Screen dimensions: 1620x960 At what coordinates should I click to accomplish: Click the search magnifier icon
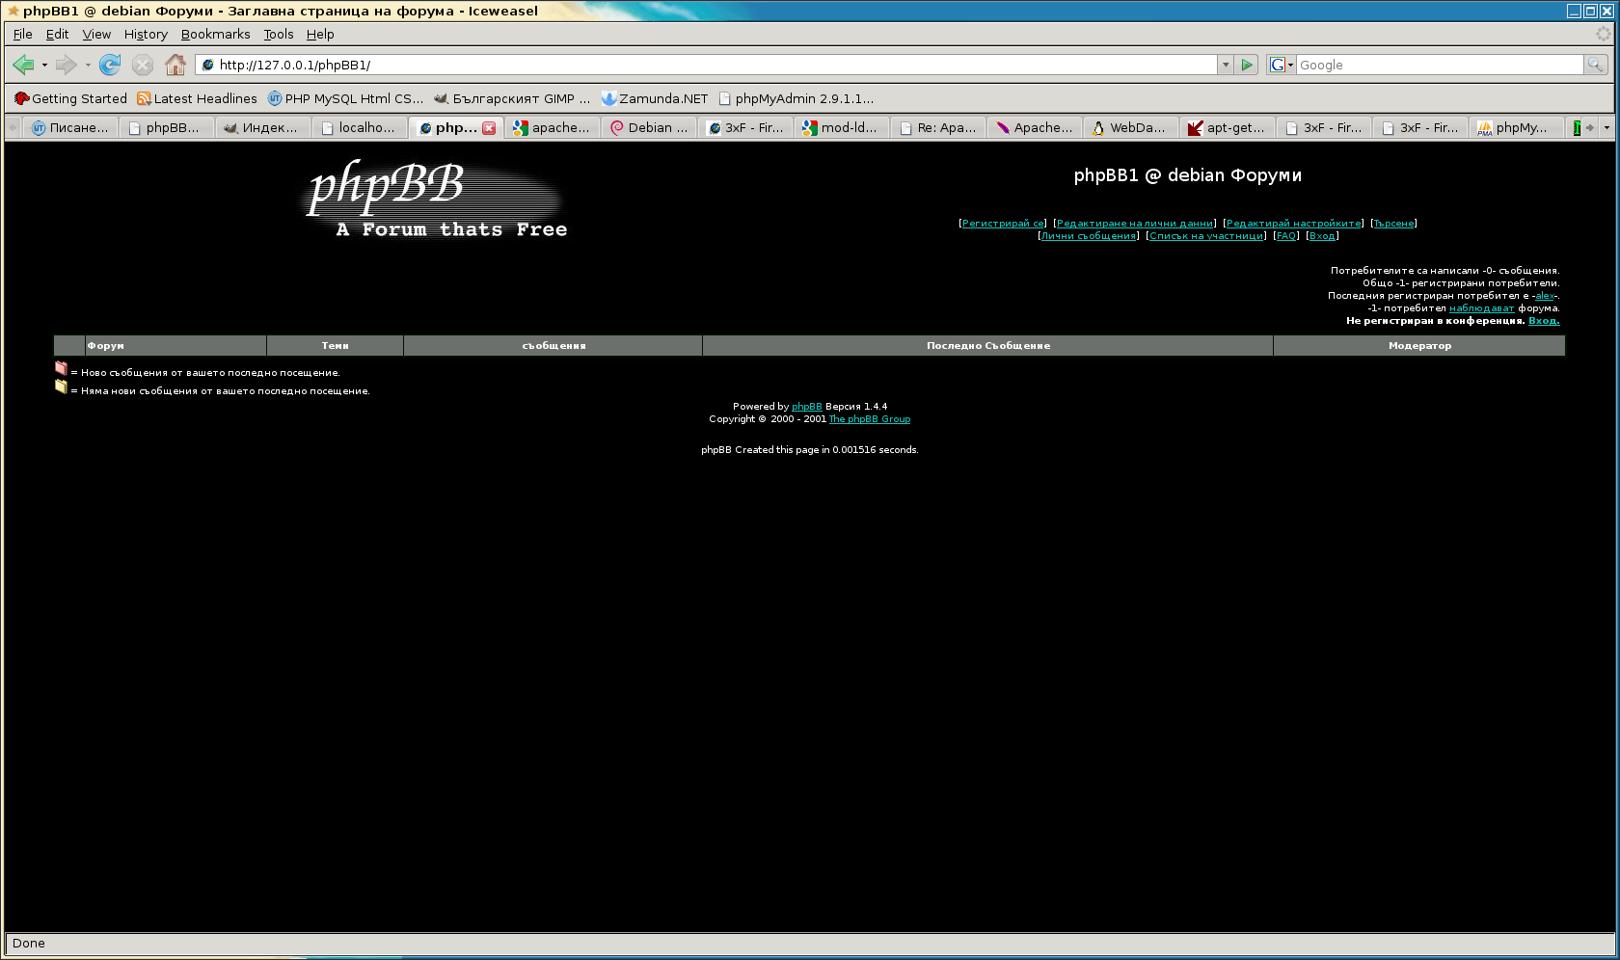coord(1596,65)
